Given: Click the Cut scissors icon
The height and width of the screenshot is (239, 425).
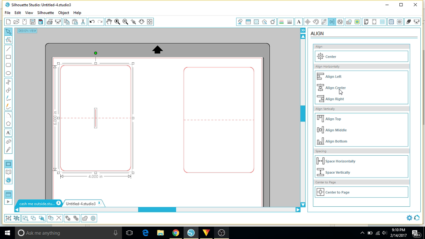Looking at the screenshot, I should point(83,22).
